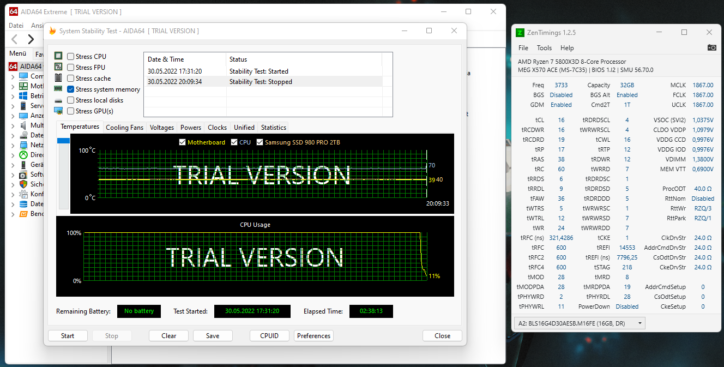Expand the DirectX node in AIDA64 tree
The height and width of the screenshot is (367, 724).
click(13, 155)
